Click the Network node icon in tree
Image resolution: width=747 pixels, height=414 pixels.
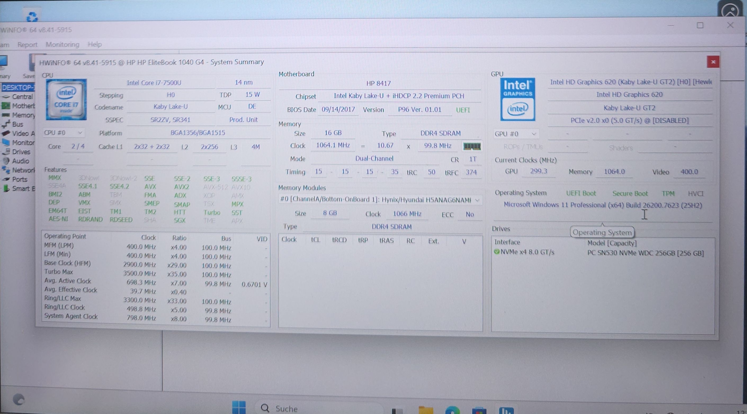pos(6,170)
